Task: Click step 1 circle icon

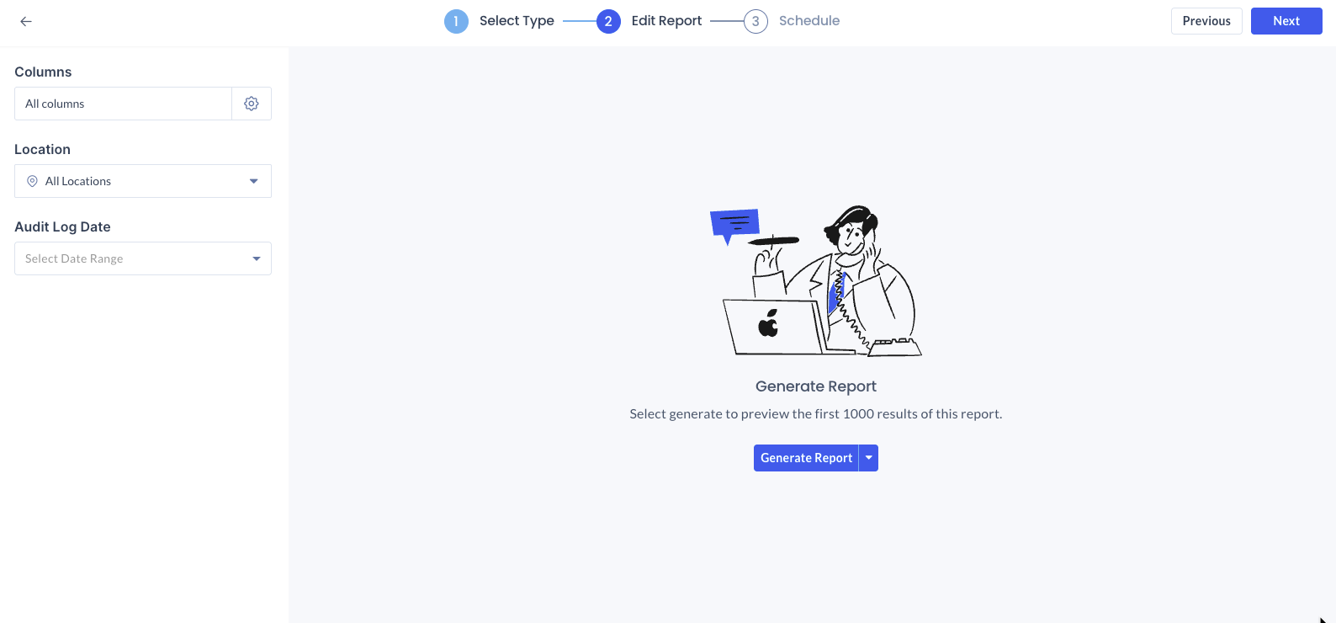Action: click(456, 21)
